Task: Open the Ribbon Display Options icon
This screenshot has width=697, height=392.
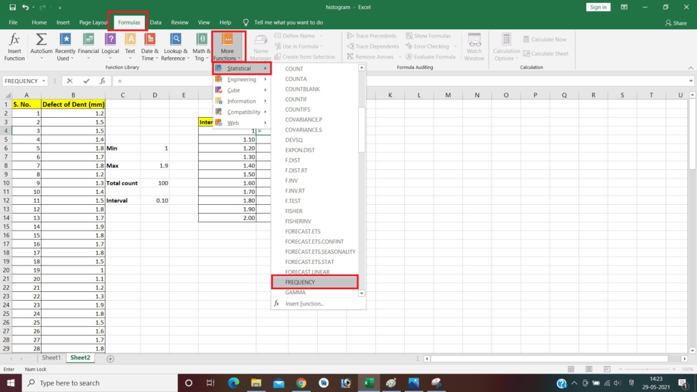Action: [x=624, y=7]
